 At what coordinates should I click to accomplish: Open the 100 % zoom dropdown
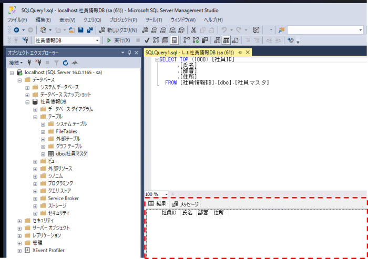(x=166, y=194)
